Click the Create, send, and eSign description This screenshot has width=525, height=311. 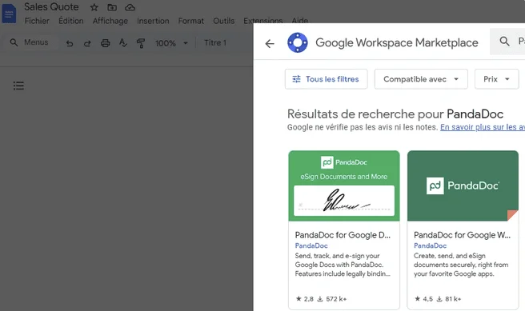pyautogui.click(x=461, y=265)
